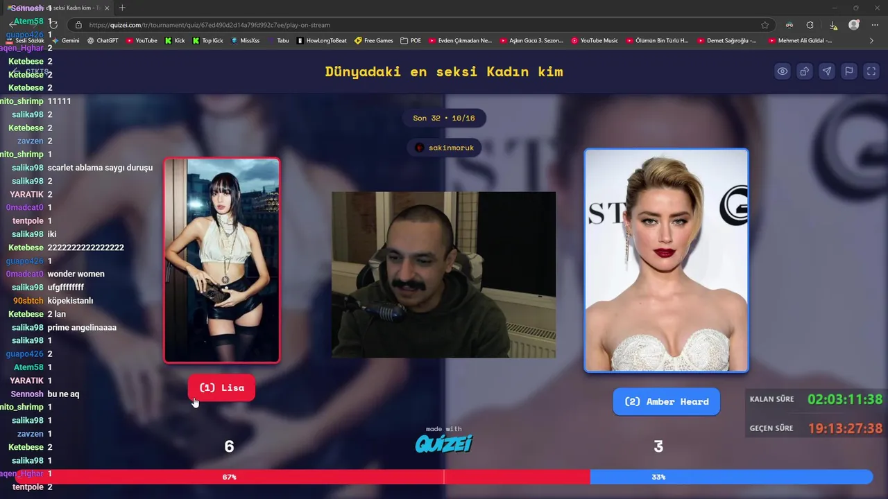Screen dimensions: 888x499
Task: Click the red 67% section of vote bar
Action: [302, 477]
